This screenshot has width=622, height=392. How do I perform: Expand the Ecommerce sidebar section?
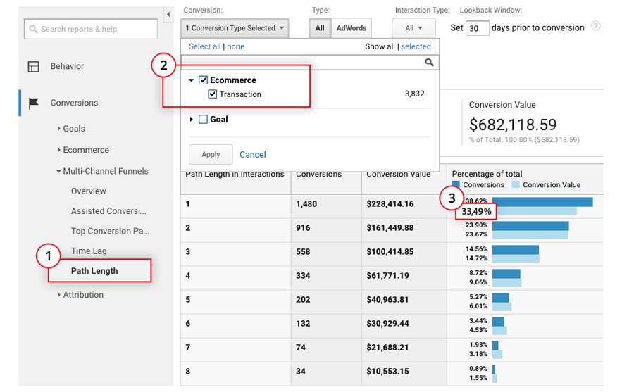[x=58, y=150]
